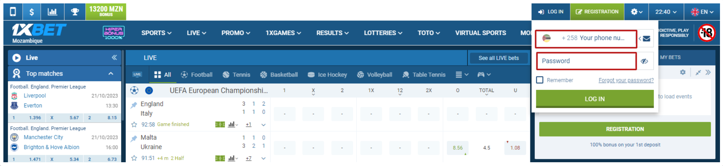The height and width of the screenshot is (166, 723).
Task: Click the trophy icon in top bar
Action: pyautogui.click(x=75, y=12)
